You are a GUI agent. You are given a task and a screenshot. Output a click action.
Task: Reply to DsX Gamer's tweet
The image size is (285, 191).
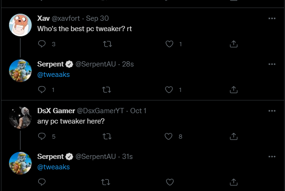click(42, 136)
